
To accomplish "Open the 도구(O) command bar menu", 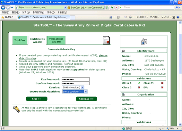I will (166, 17).
